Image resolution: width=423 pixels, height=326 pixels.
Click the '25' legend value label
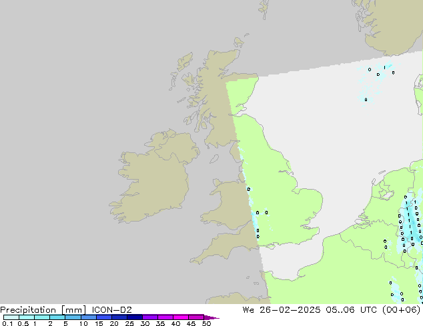[x=129, y=323]
